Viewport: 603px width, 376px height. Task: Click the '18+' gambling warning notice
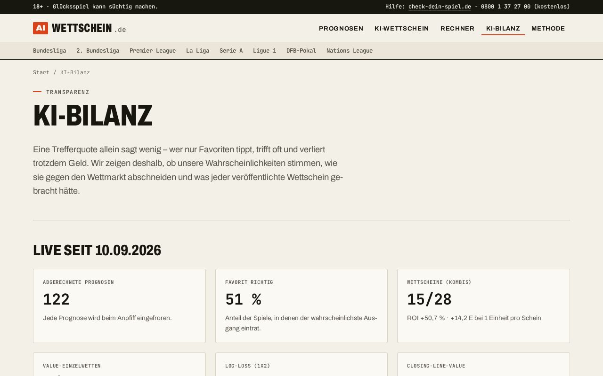pos(96,7)
